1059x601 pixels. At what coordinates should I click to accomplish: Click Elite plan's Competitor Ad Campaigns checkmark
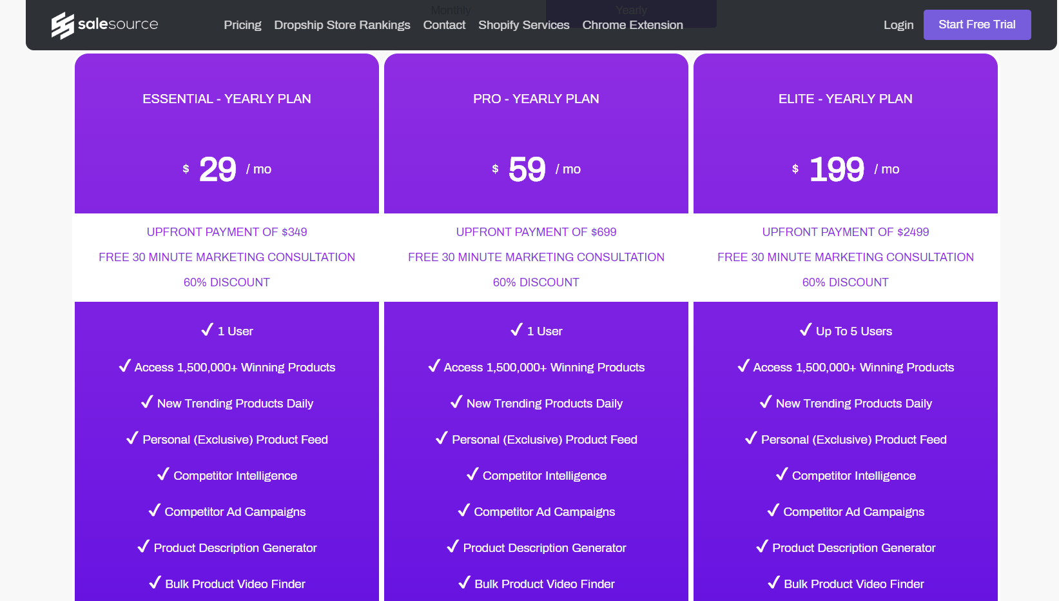click(773, 511)
